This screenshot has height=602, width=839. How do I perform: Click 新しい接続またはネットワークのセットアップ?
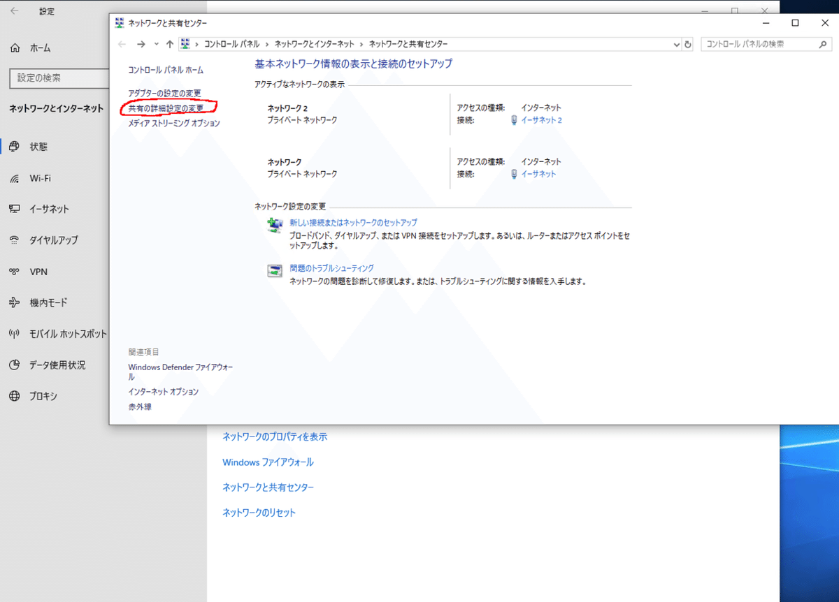pyautogui.click(x=353, y=223)
